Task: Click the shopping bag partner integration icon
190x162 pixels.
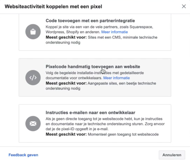Action: tap(33, 32)
